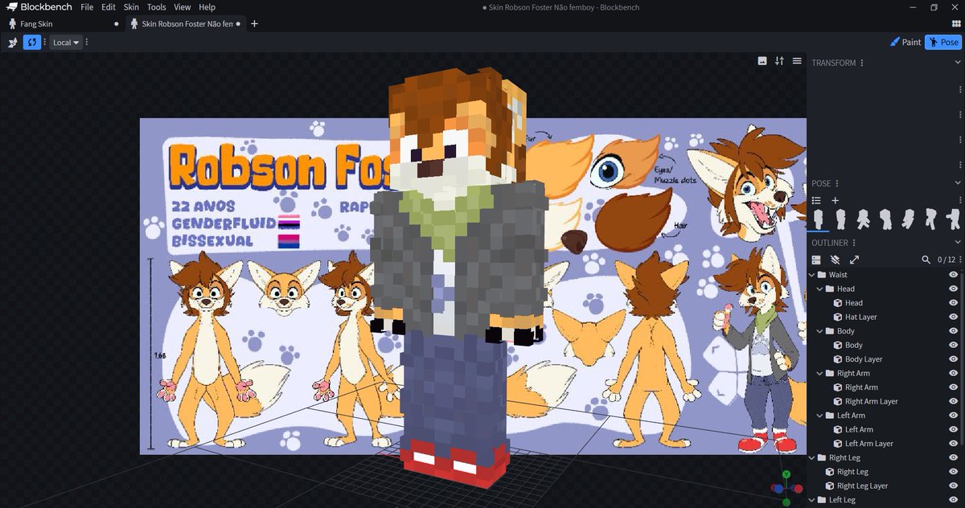
Task: Click the Blockbench logo icon
Action: (x=12, y=7)
